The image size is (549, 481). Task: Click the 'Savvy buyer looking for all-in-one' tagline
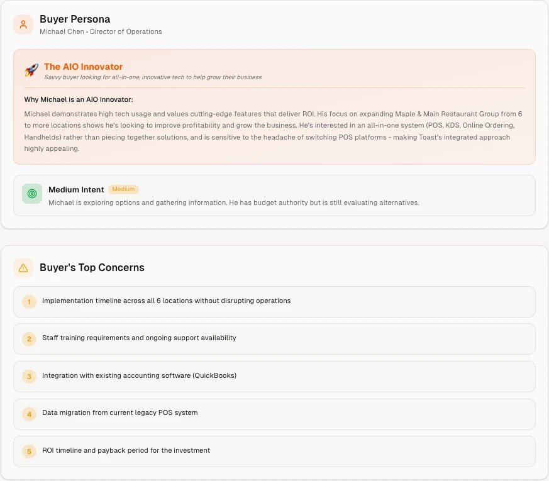[153, 77]
